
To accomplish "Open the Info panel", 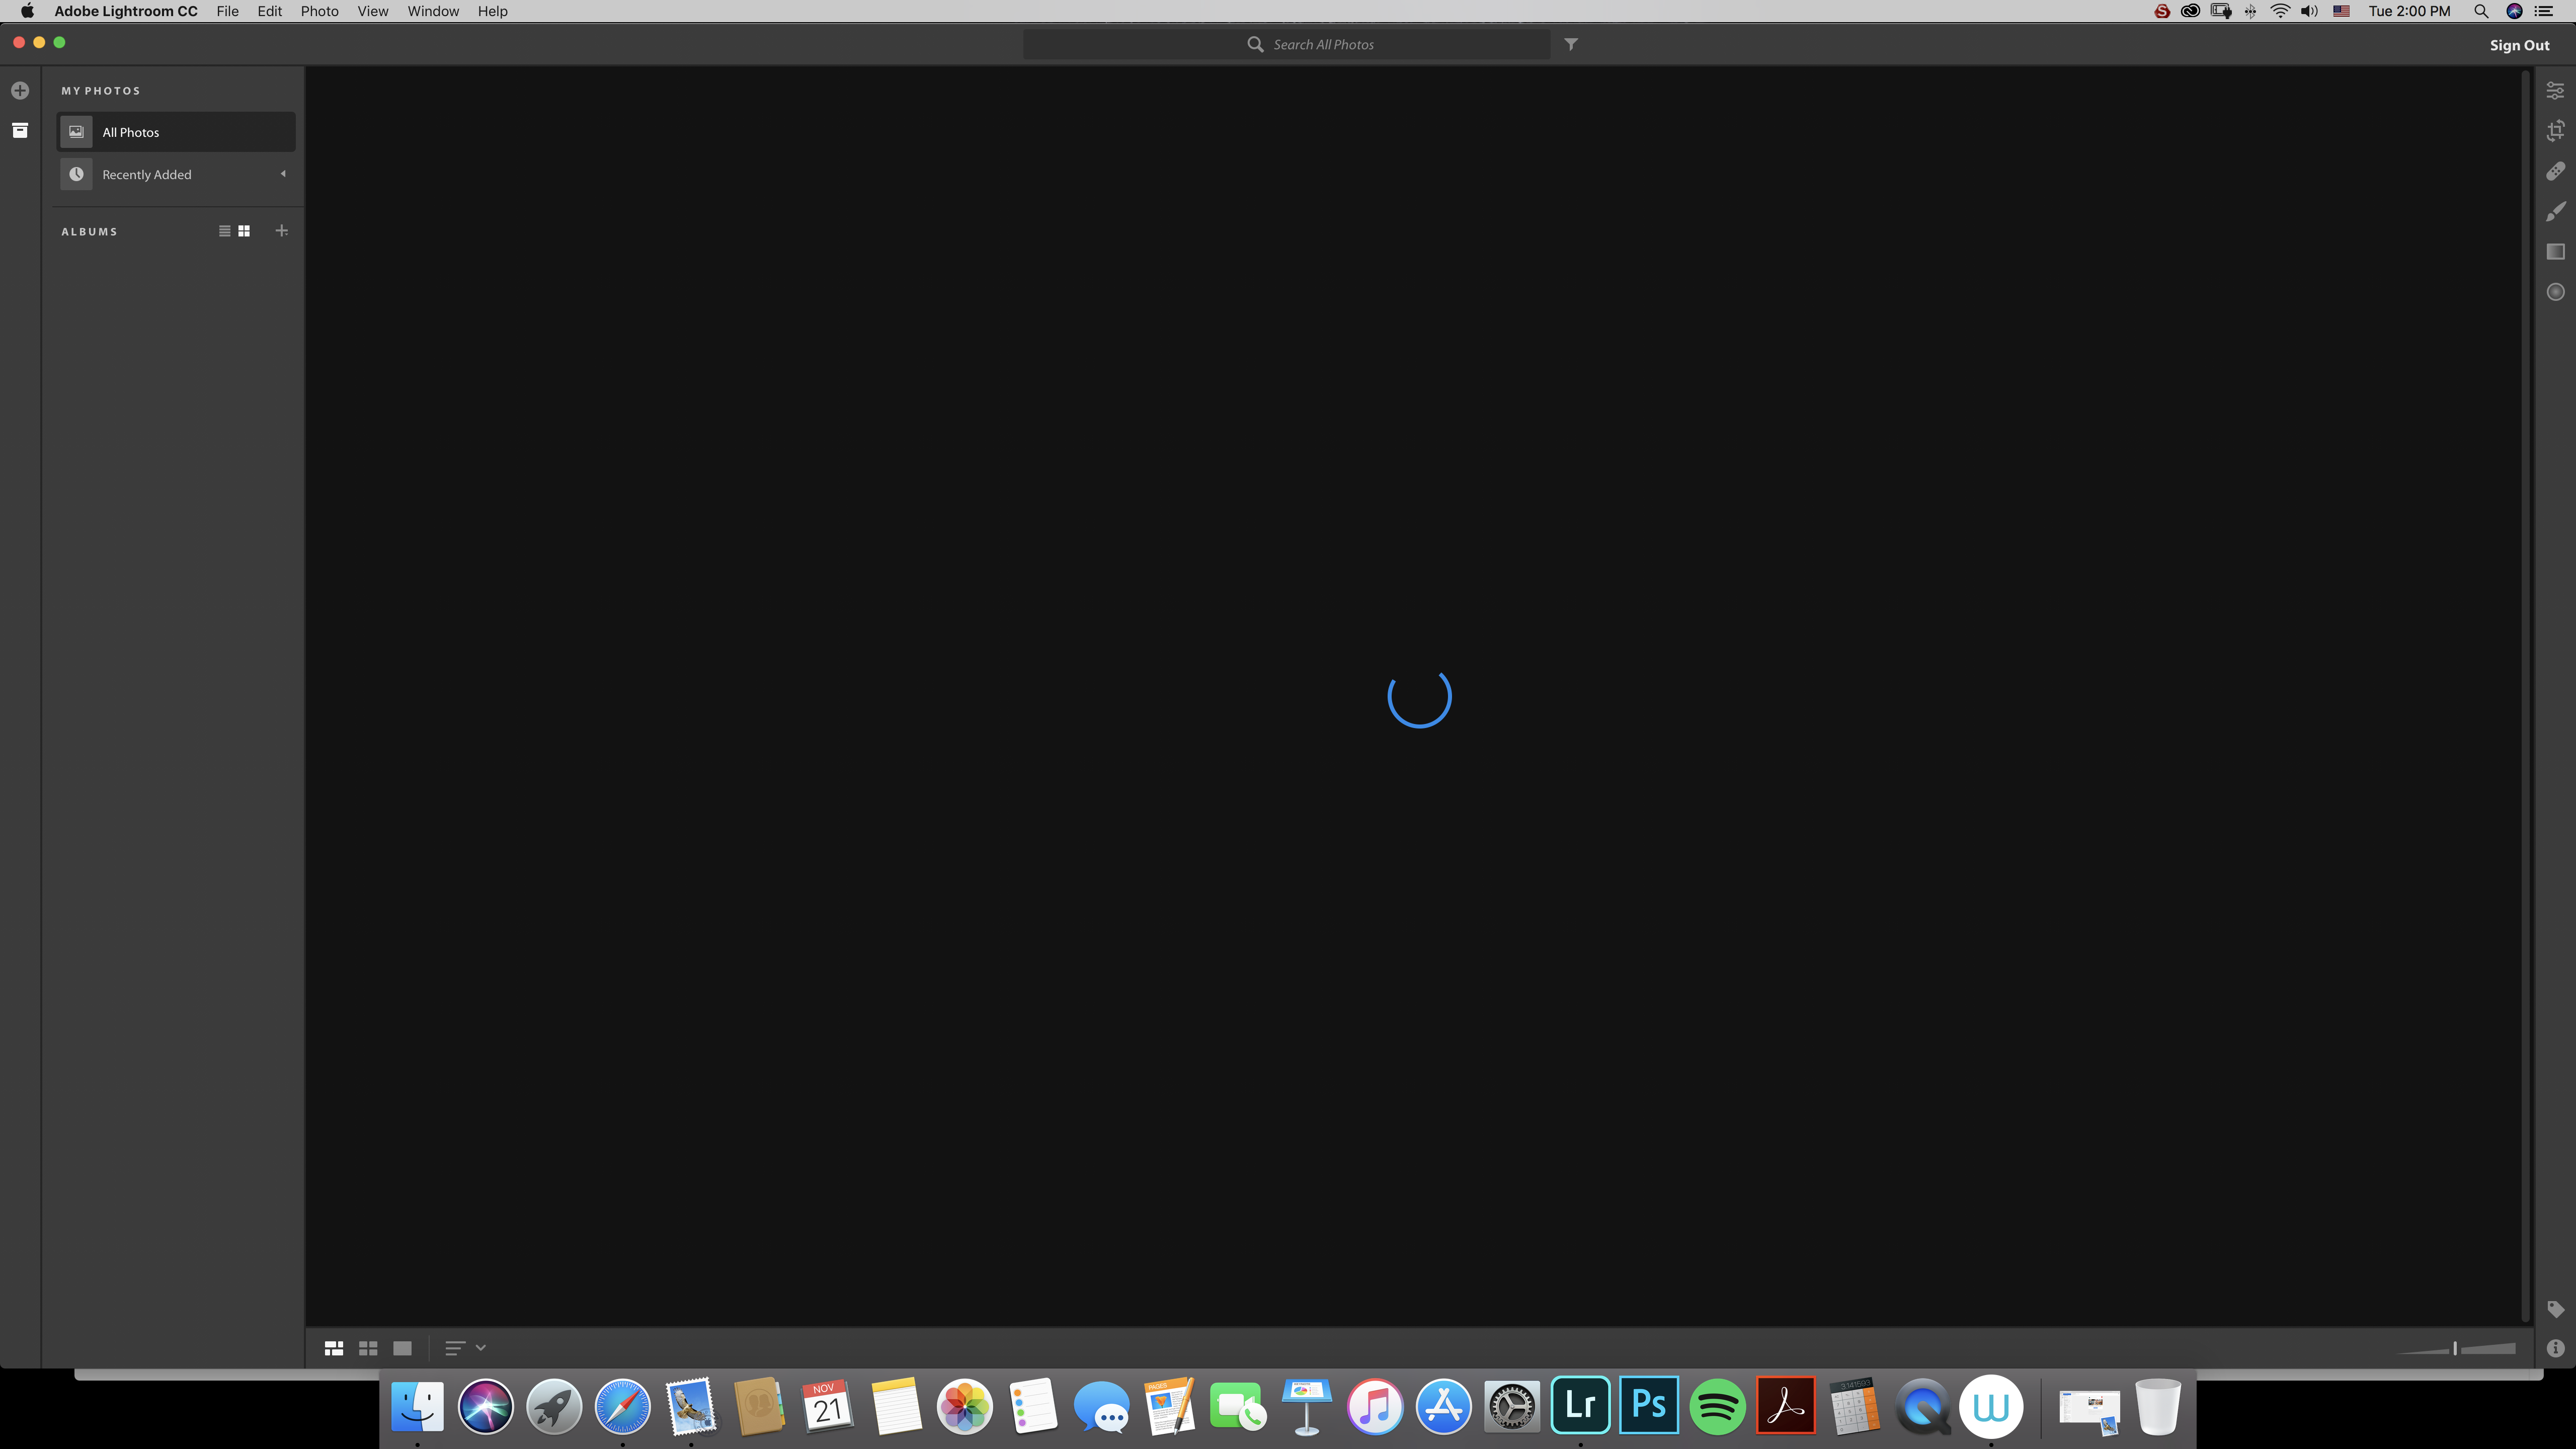I will click(x=2555, y=1348).
